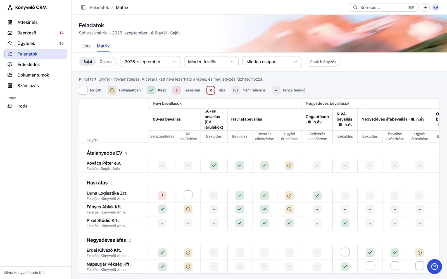Open the help question mark bubble

coord(434,266)
